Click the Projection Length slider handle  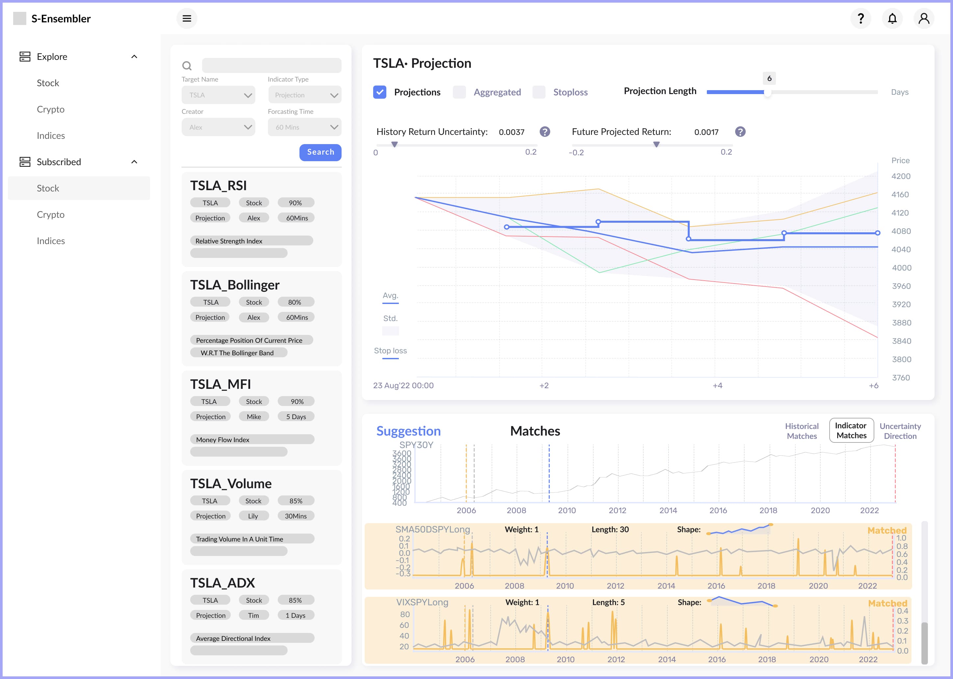tap(767, 92)
